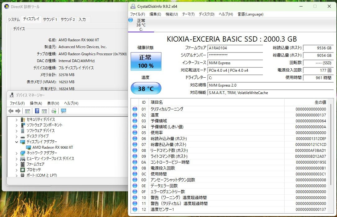The height and width of the screenshot is (217, 337).
Task: Toggle the action pane icon in Device Manager toolbar
Action: coord(44,111)
